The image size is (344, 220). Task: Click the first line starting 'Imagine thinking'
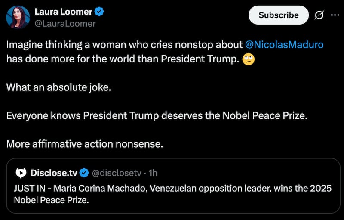point(125,44)
